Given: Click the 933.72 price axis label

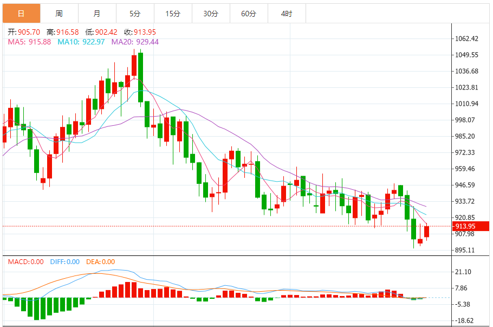Looking at the screenshot, I should point(465,201).
